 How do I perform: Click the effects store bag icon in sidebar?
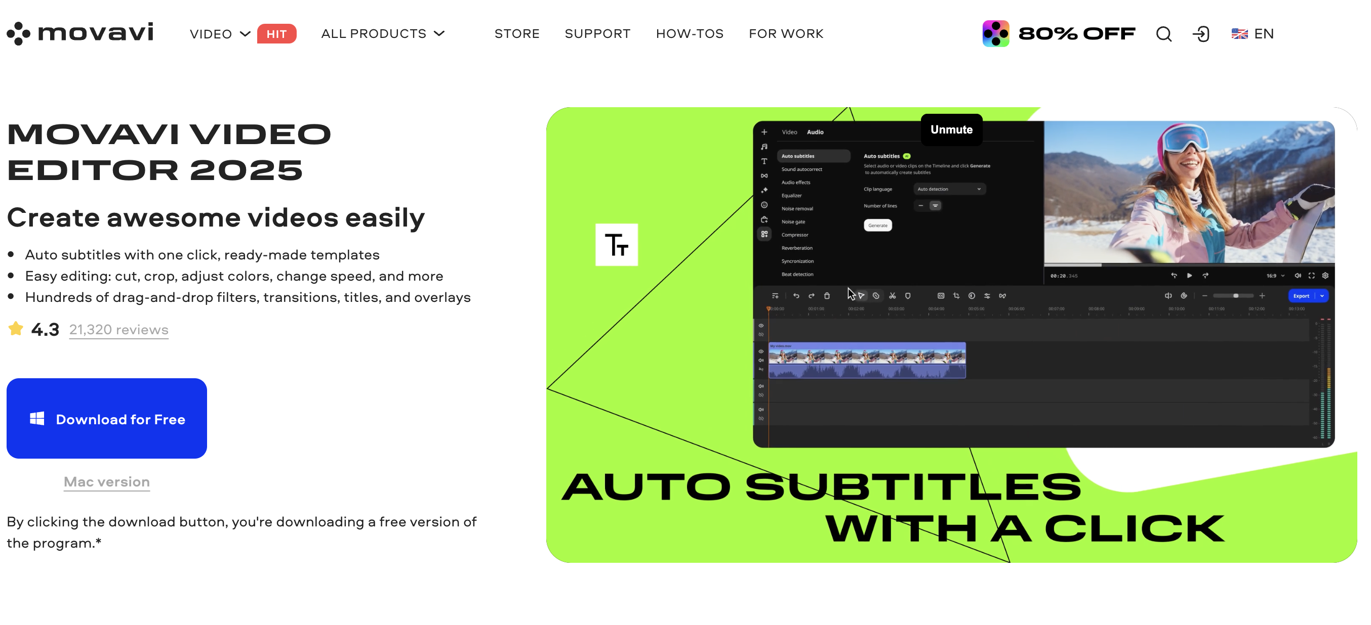(764, 219)
